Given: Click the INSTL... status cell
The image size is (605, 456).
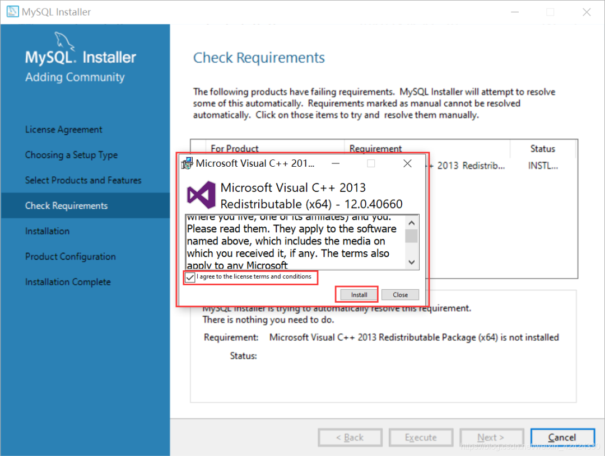Looking at the screenshot, I should 543,166.
